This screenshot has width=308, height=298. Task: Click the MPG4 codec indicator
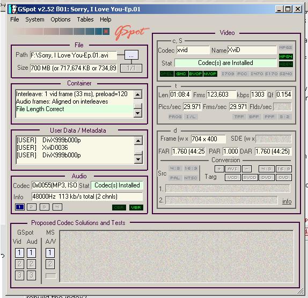click(285, 56)
